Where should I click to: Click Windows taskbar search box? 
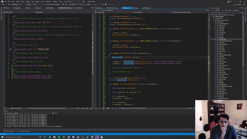pyautogui.click(x=21, y=137)
